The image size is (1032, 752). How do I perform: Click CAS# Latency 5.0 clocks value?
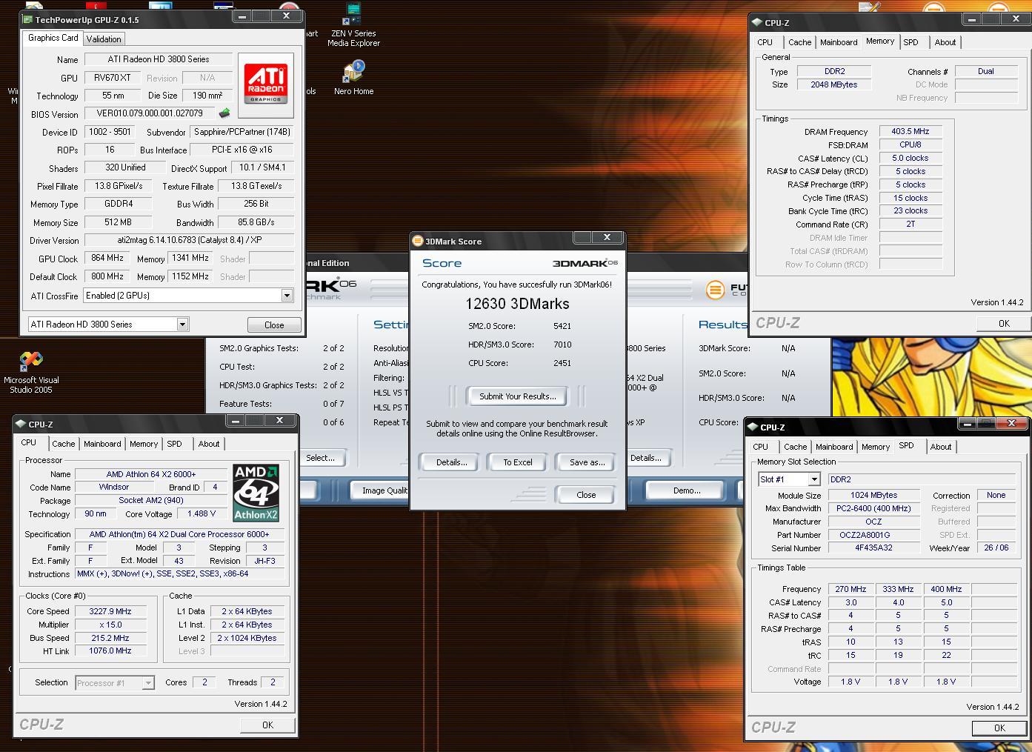[x=911, y=158]
